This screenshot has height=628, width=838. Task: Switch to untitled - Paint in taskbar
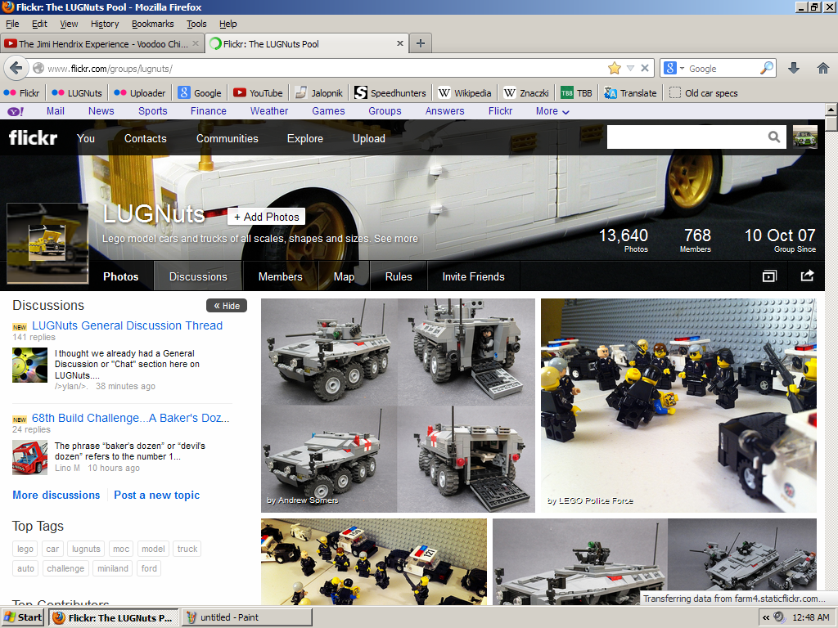(x=246, y=617)
